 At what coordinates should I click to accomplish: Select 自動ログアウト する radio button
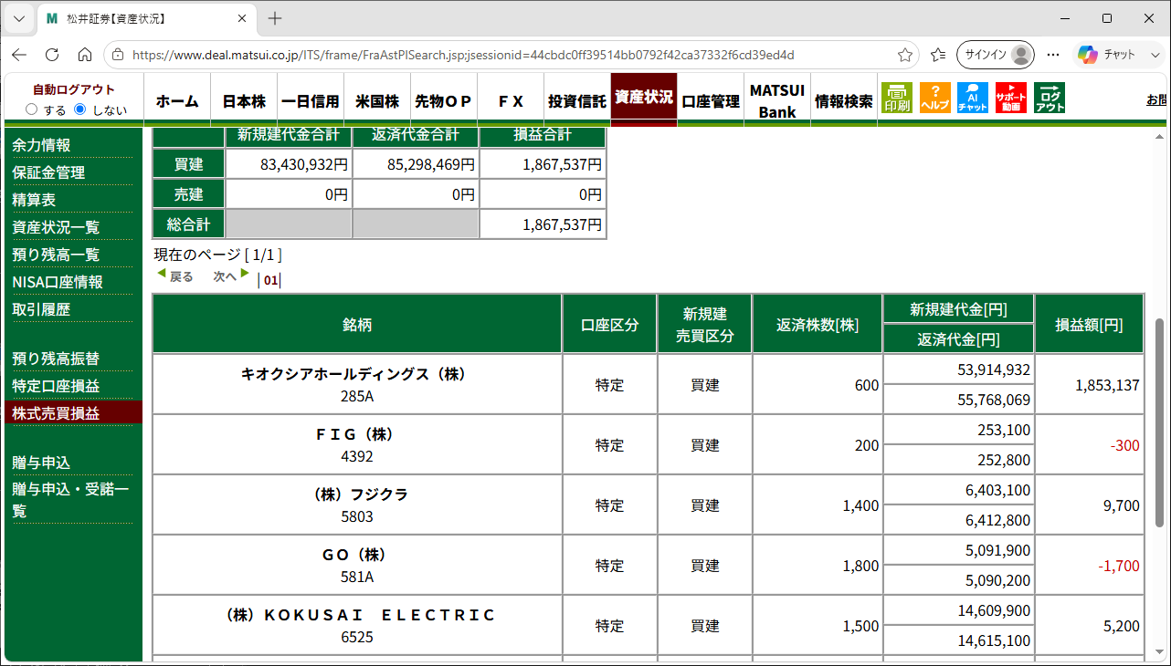(x=32, y=109)
